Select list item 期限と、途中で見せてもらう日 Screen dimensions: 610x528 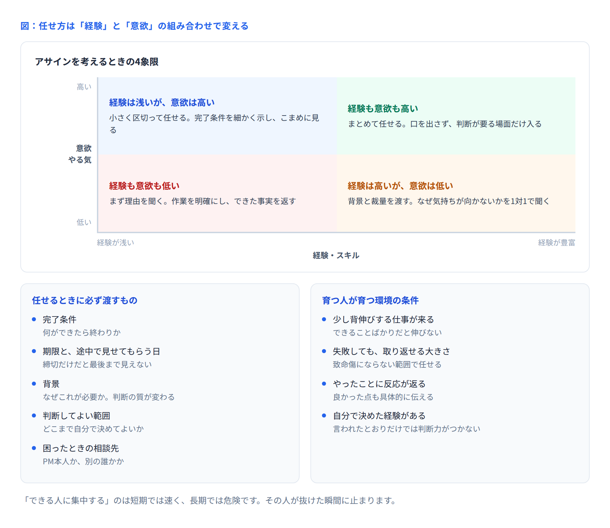[x=101, y=351]
